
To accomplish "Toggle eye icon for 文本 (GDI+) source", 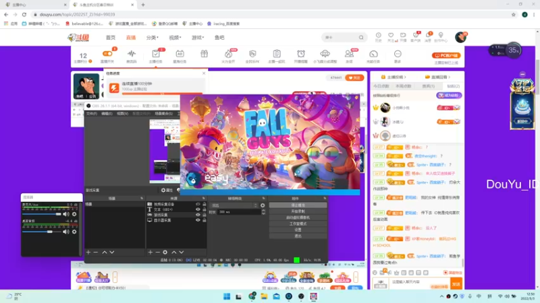I will [x=198, y=209].
